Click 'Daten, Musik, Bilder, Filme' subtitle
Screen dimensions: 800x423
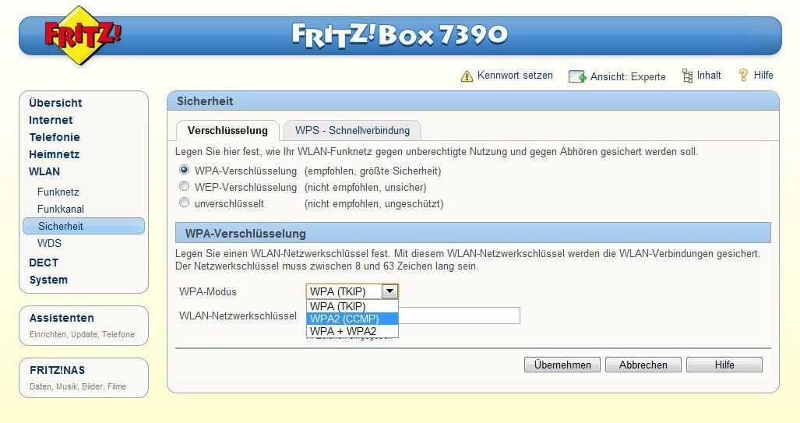(x=78, y=386)
